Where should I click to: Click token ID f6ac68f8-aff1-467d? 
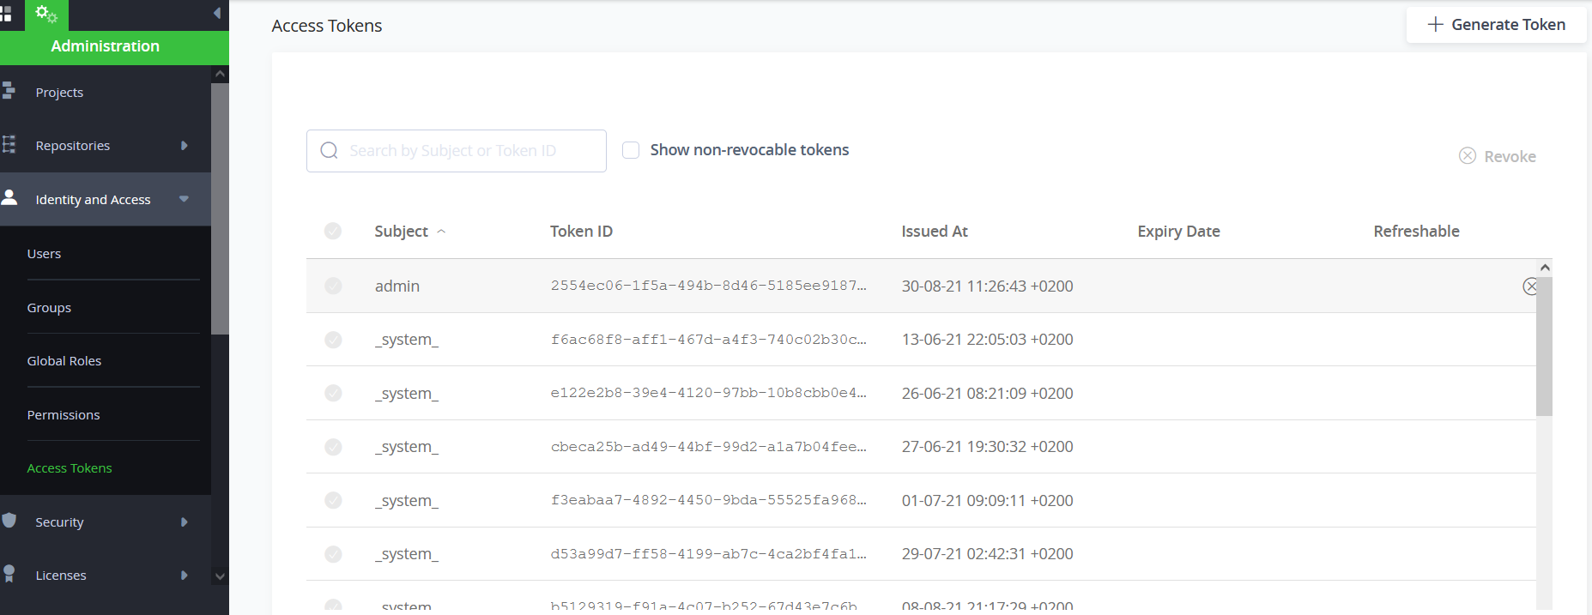[x=708, y=340]
